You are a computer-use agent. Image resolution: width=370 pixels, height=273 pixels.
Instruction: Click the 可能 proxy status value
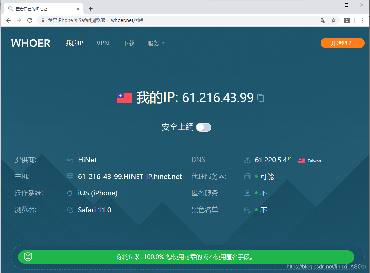pos(267,177)
